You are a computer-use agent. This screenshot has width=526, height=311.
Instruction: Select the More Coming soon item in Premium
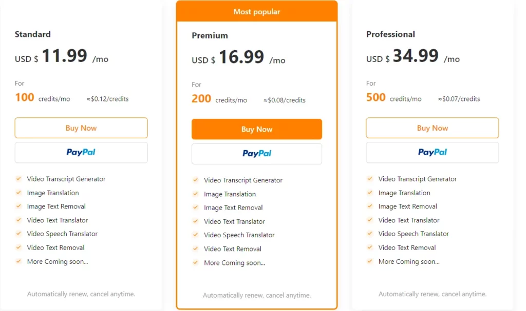coord(235,263)
